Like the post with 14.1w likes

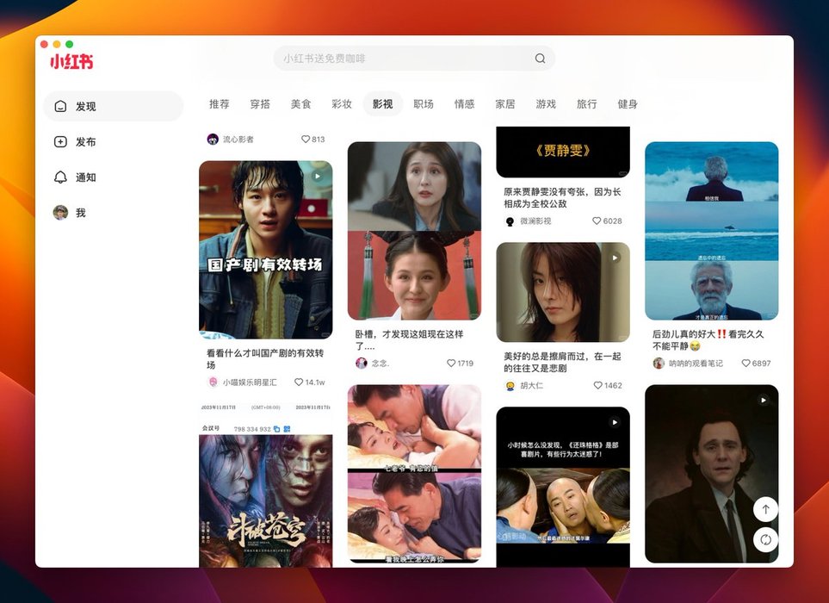pyautogui.click(x=299, y=382)
